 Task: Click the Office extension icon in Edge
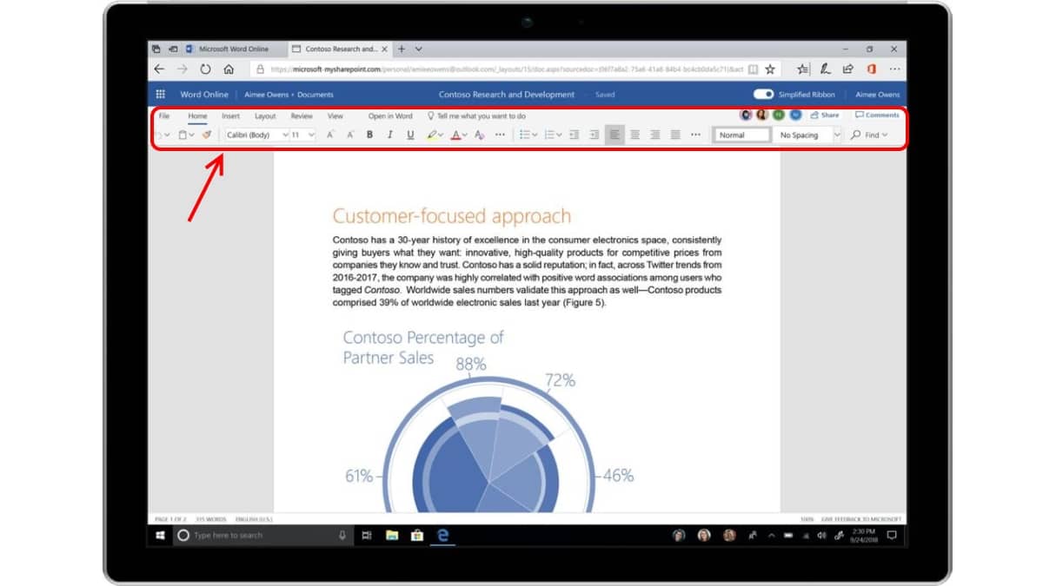(871, 69)
